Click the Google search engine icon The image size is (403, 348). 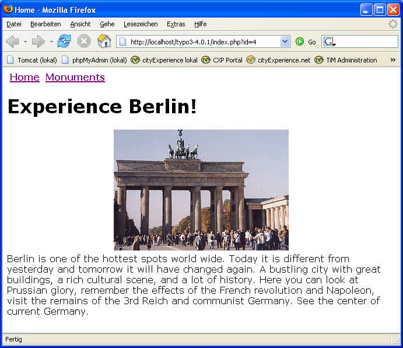(x=330, y=41)
